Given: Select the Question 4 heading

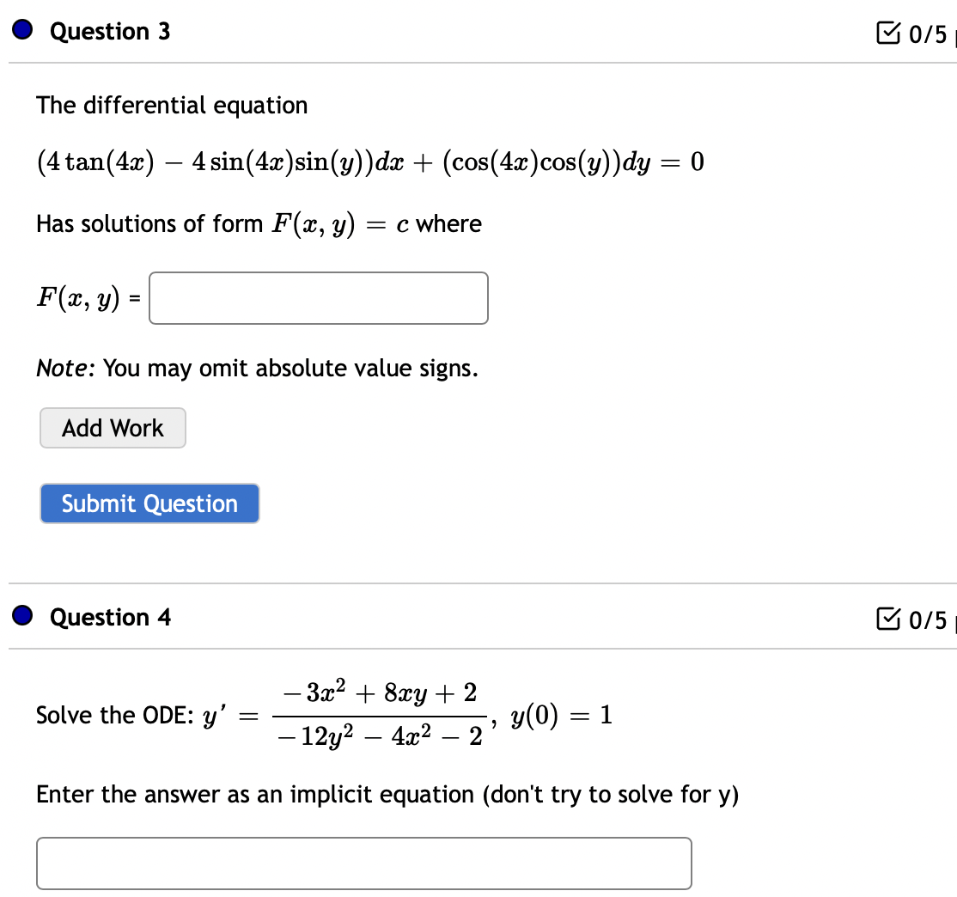Looking at the screenshot, I should [x=110, y=618].
